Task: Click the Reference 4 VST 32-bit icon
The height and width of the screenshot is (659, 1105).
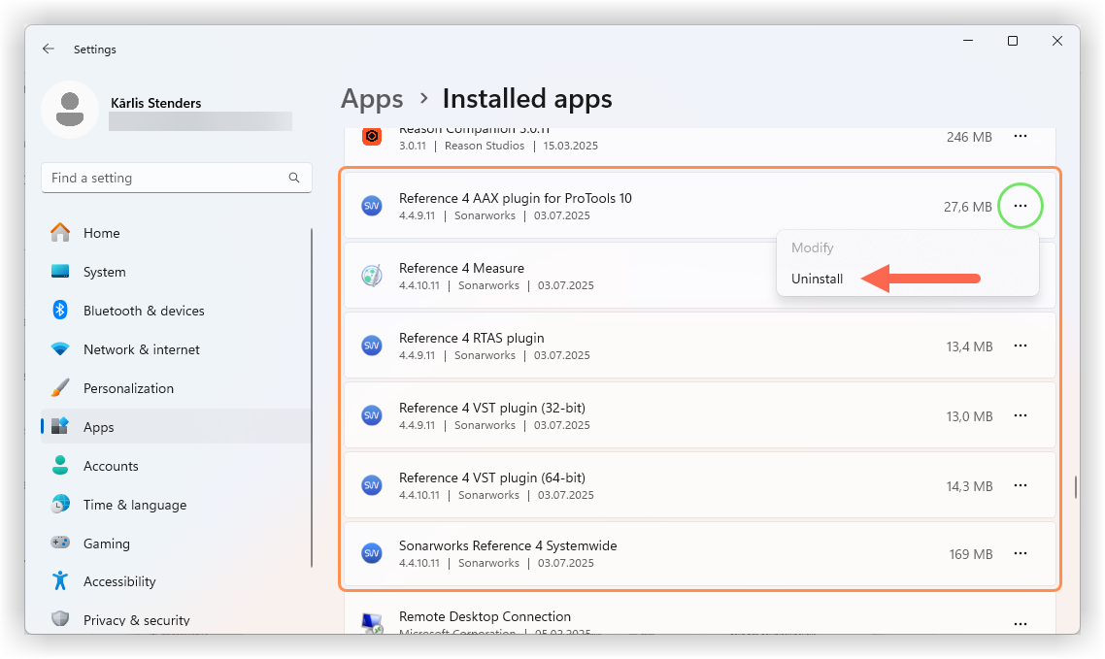Action: point(371,415)
